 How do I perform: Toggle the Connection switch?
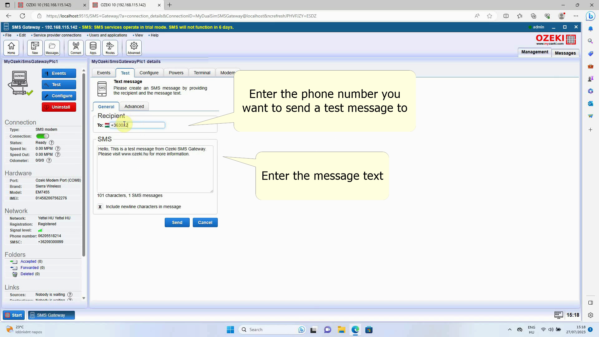[x=42, y=136]
